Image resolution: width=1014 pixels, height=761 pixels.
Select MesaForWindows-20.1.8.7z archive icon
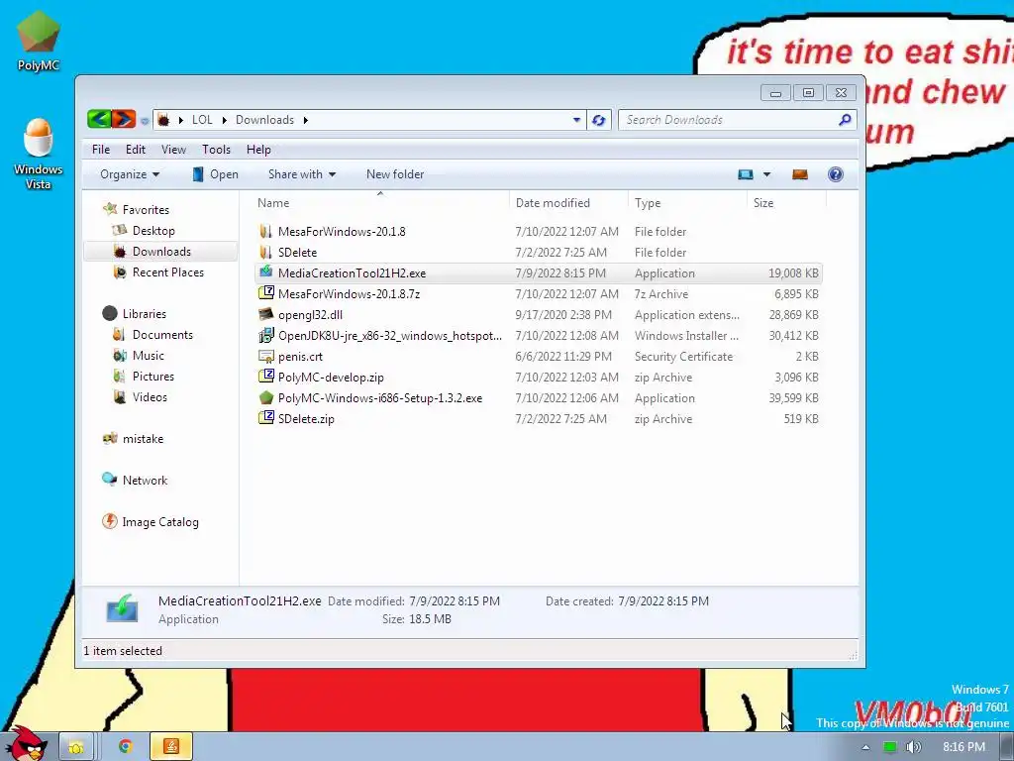click(x=265, y=293)
